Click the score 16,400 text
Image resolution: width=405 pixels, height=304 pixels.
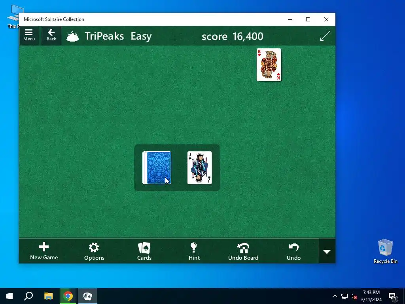click(x=232, y=36)
